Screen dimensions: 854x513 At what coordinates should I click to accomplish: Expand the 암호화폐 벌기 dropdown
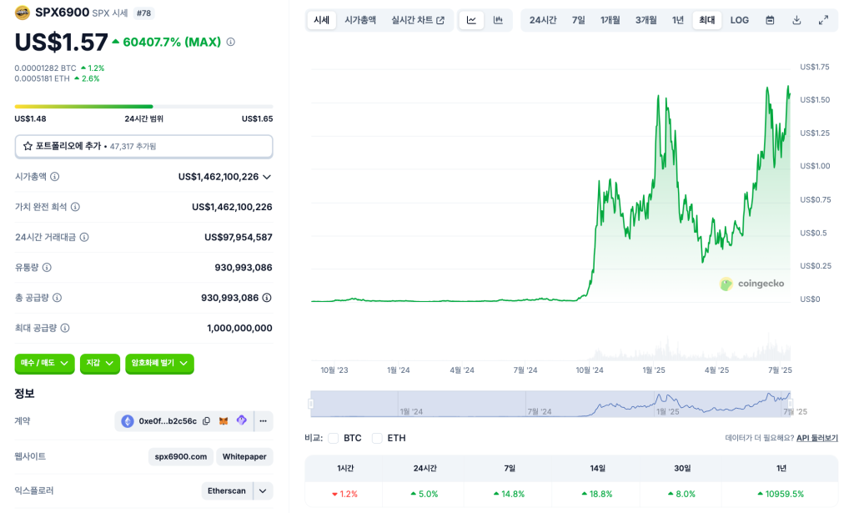tap(159, 364)
